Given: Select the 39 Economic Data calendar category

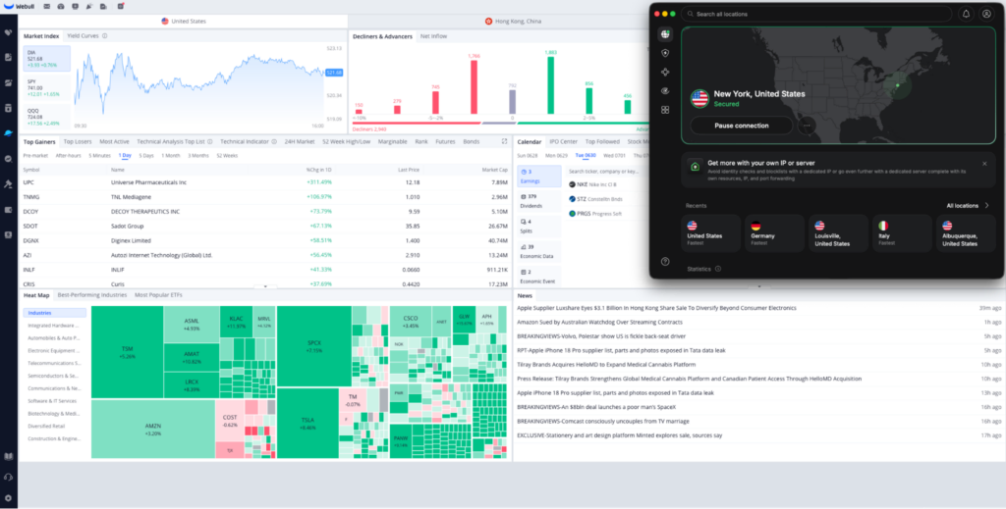Looking at the screenshot, I should pyautogui.click(x=539, y=251).
